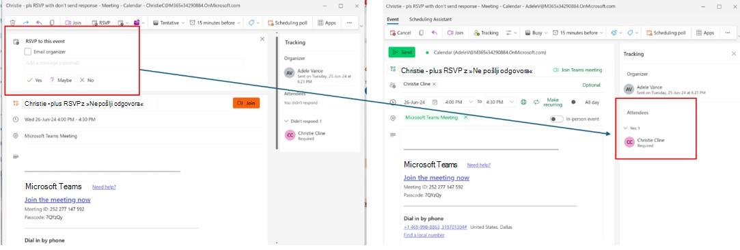740x250 pixels.
Task: Open Apps in Christie's window toolbar
Action: click(327, 23)
